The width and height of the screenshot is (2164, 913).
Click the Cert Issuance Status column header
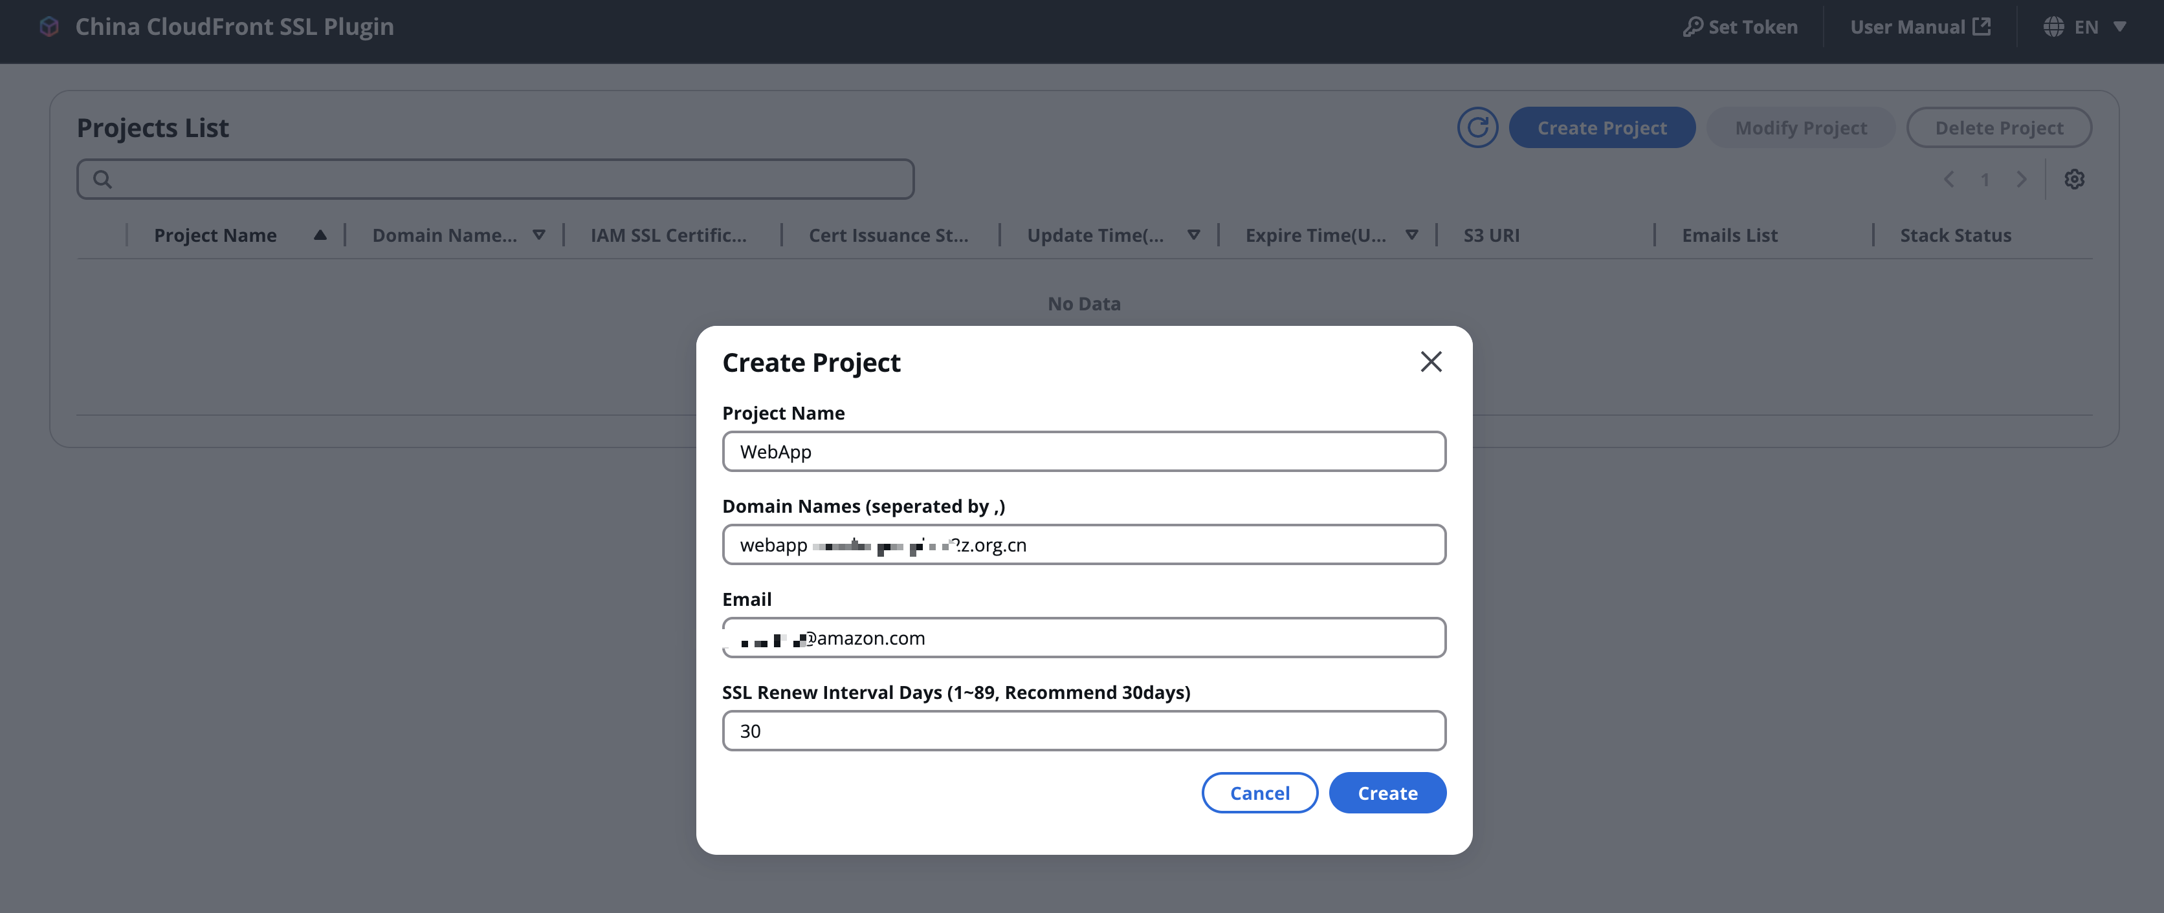pos(889,235)
